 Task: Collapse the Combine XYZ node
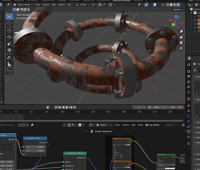25,138
